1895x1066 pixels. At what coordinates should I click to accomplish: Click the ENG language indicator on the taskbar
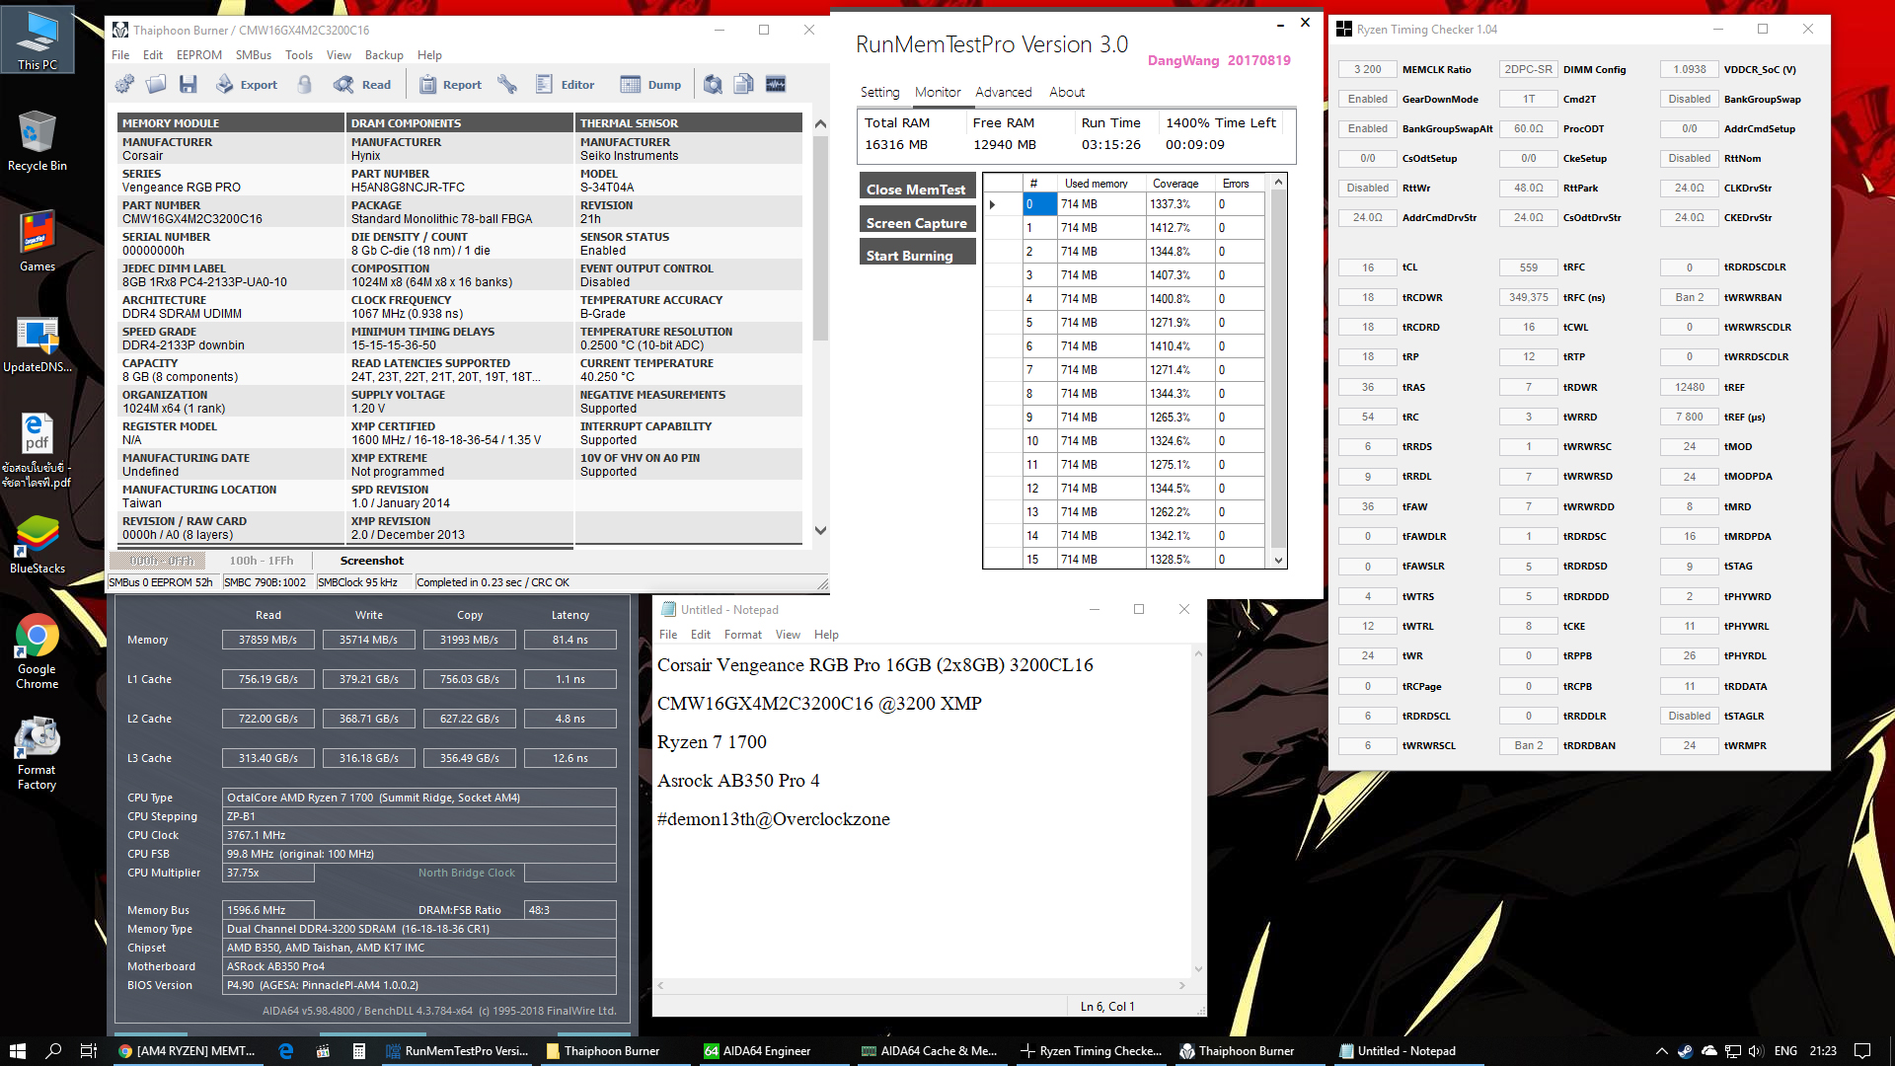(1785, 1051)
